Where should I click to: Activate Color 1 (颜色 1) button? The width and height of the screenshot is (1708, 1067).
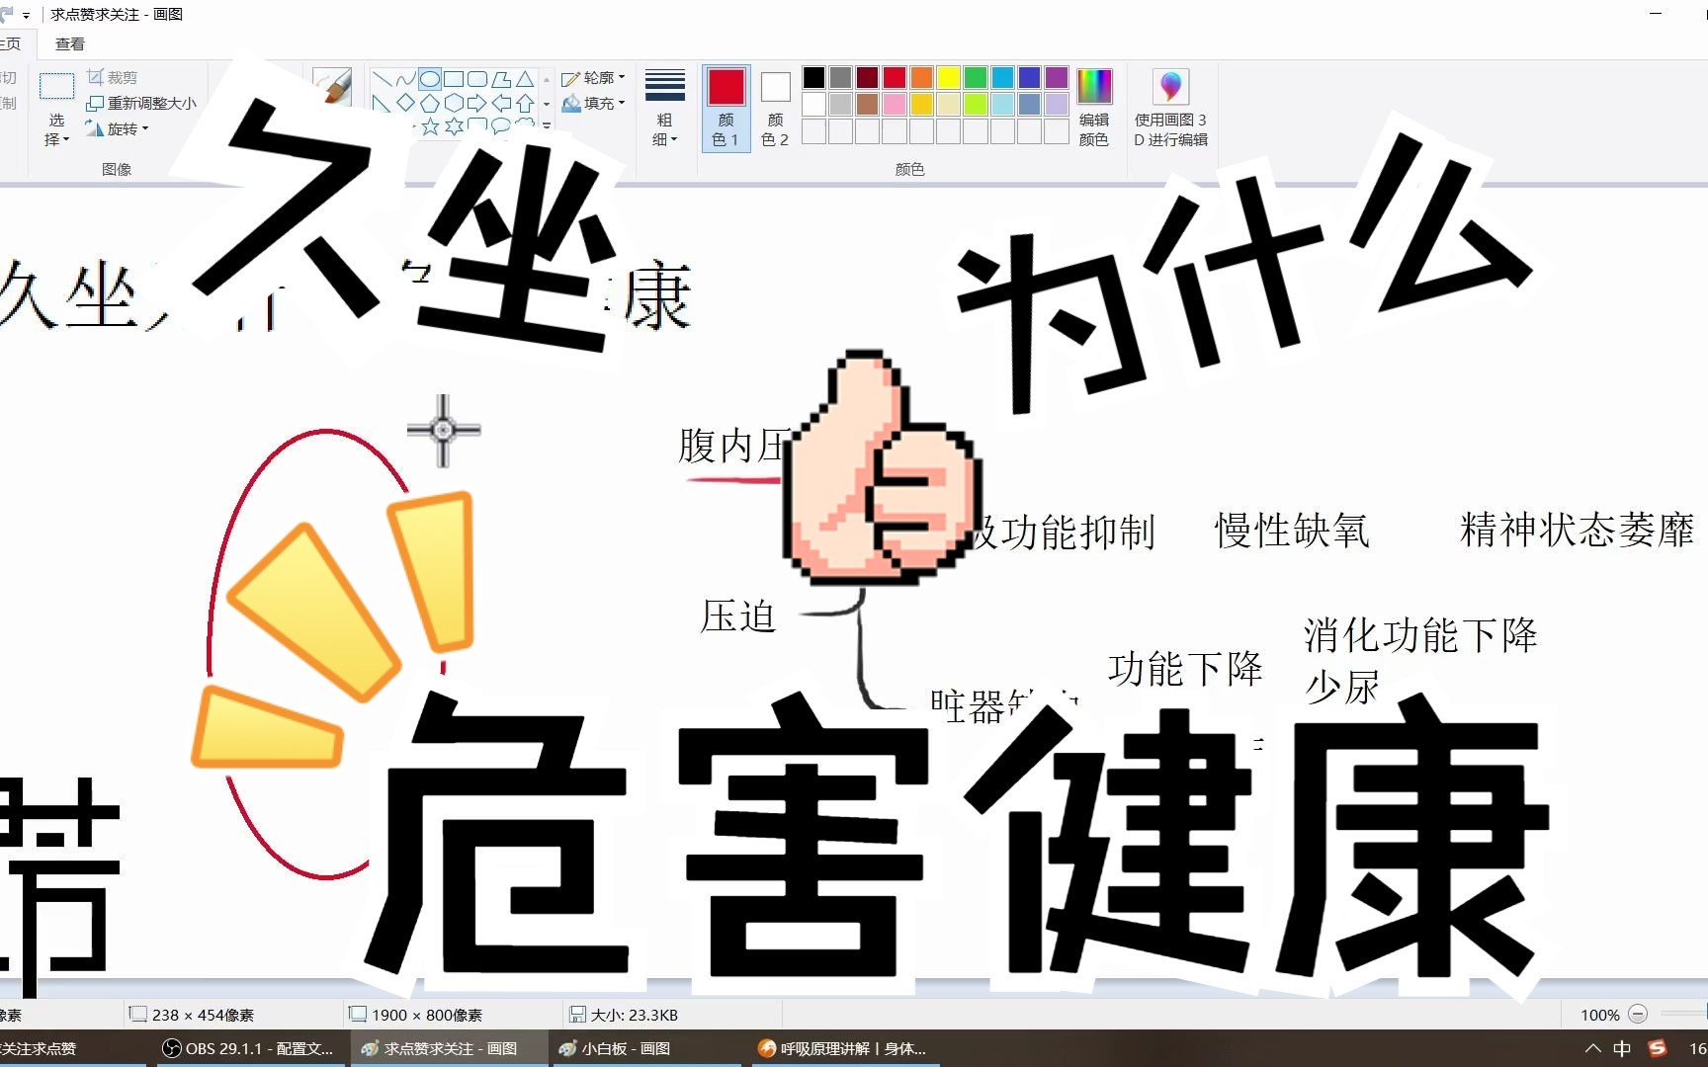point(726,108)
